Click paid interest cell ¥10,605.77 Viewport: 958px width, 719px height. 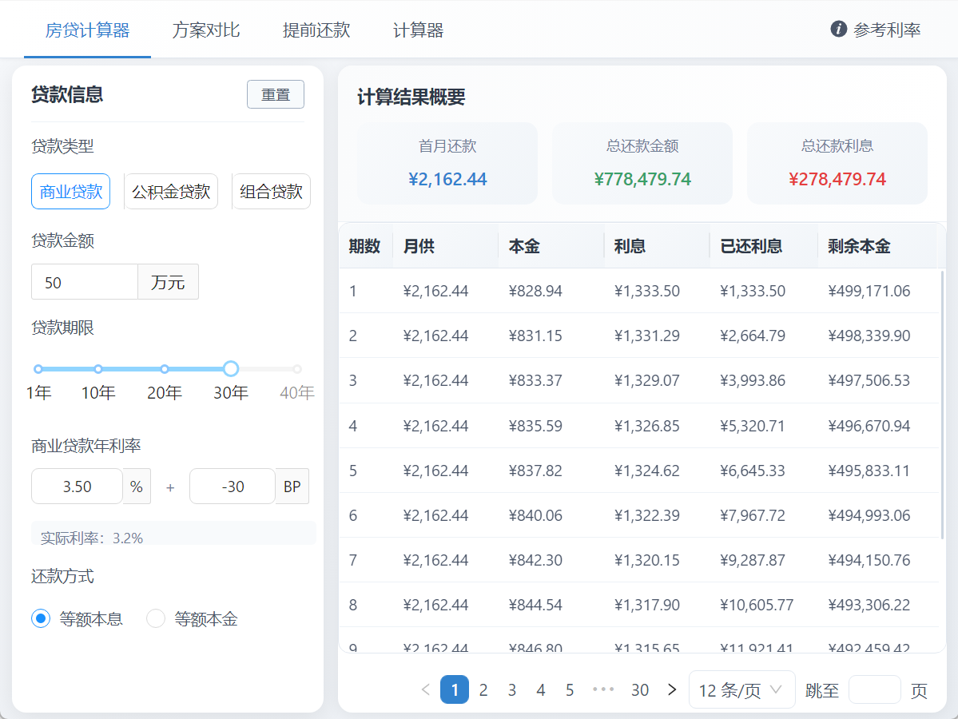click(757, 605)
